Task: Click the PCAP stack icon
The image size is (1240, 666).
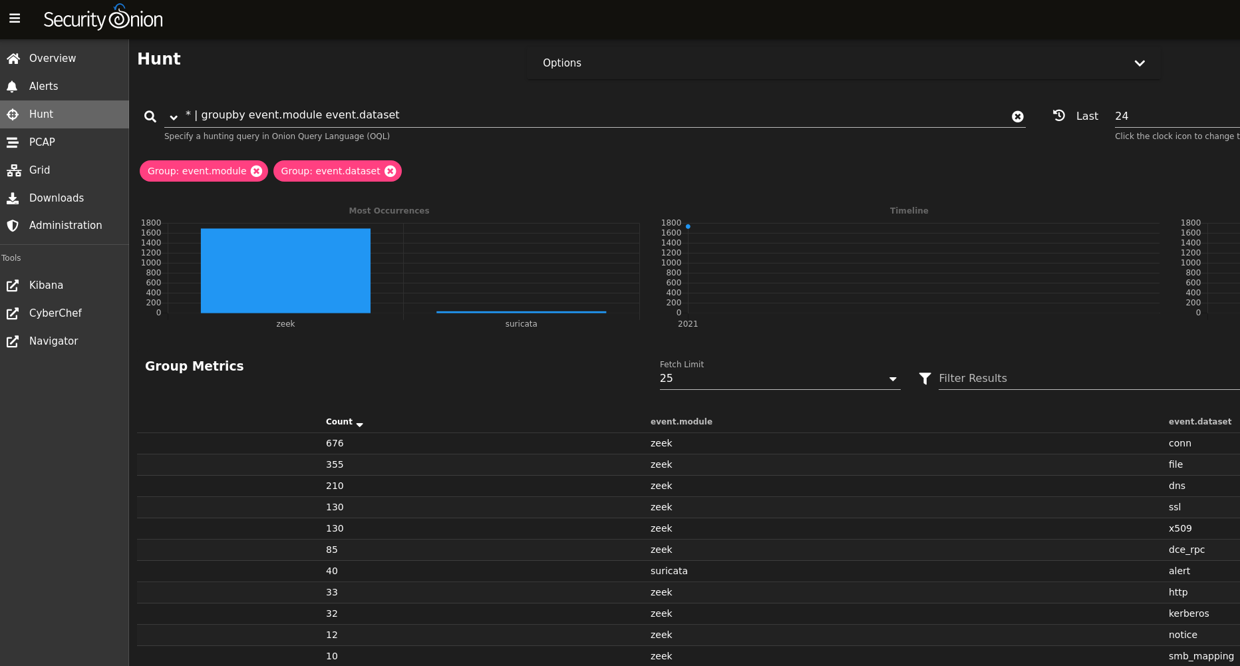Action: pos(13,142)
